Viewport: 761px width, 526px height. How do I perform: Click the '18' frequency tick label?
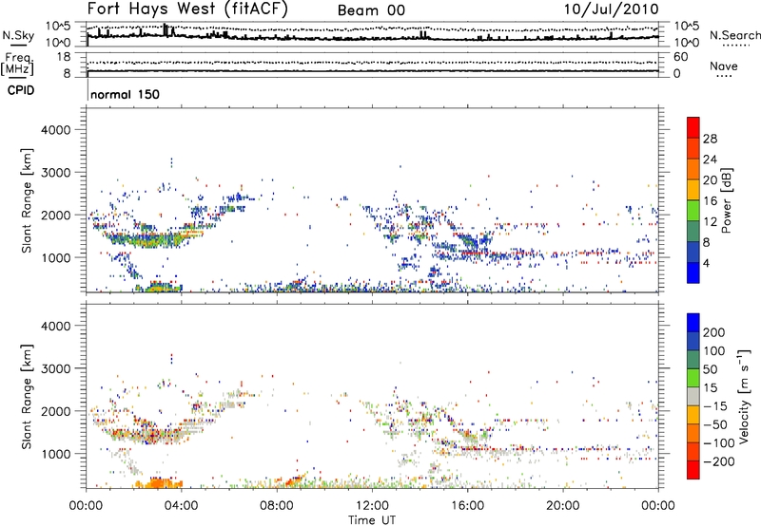(64, 57)
